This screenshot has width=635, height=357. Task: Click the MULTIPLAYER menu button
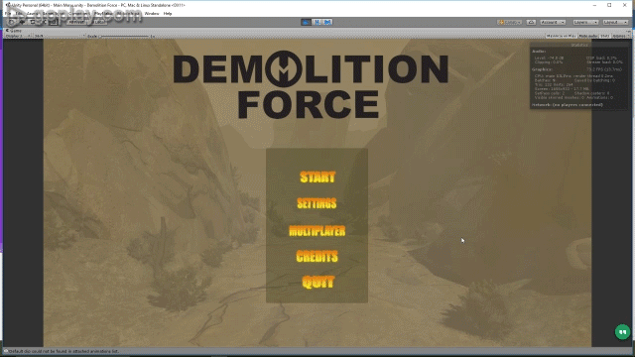[x=317, y=231]
